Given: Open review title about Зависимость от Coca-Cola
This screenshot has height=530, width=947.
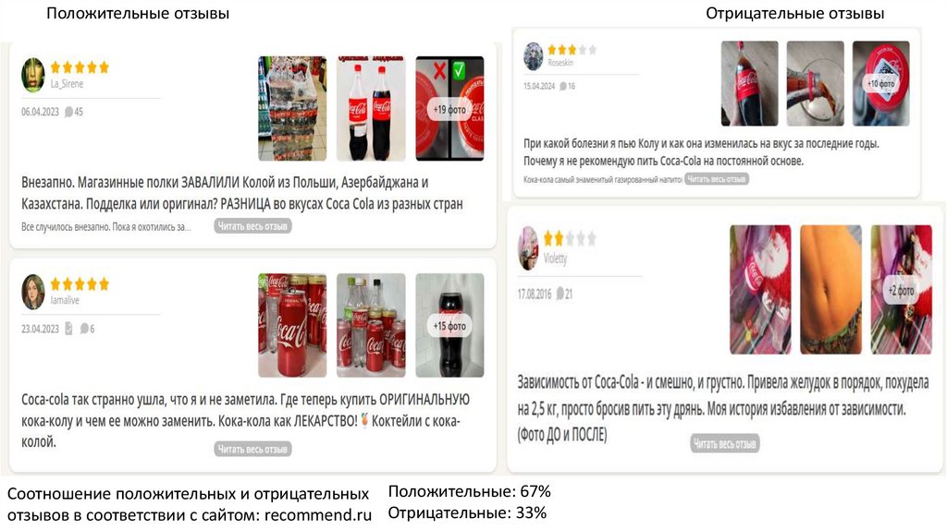Looking at the screenshot, I should coord(723,408).
